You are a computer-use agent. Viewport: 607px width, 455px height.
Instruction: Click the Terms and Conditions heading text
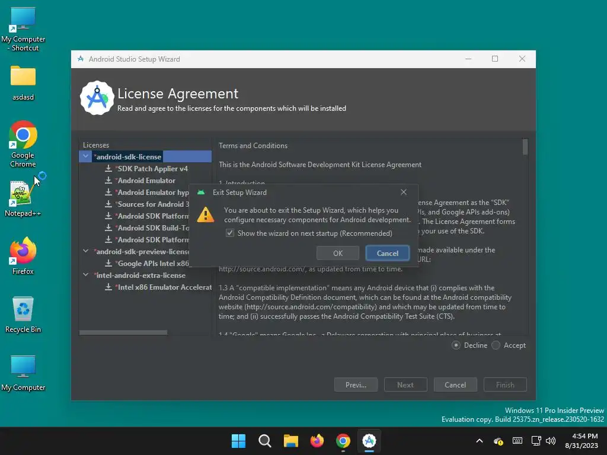pyautogui.click(x=253, y=146)
